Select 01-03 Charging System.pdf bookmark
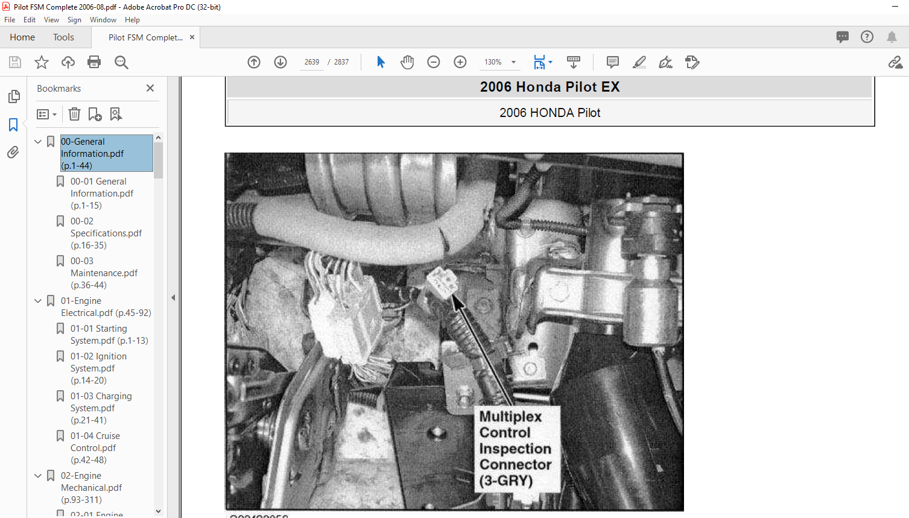The height and width of the screenshot is (518, 909). [x=101, y=408]
